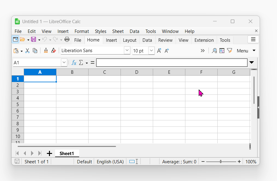
Task: Open the Liberation Sans font name dropdown
Action: point(127,51)
